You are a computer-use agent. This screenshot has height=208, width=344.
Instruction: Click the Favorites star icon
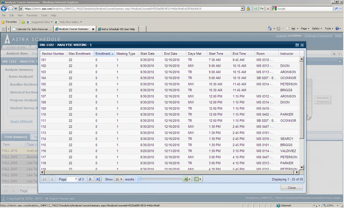3,22
